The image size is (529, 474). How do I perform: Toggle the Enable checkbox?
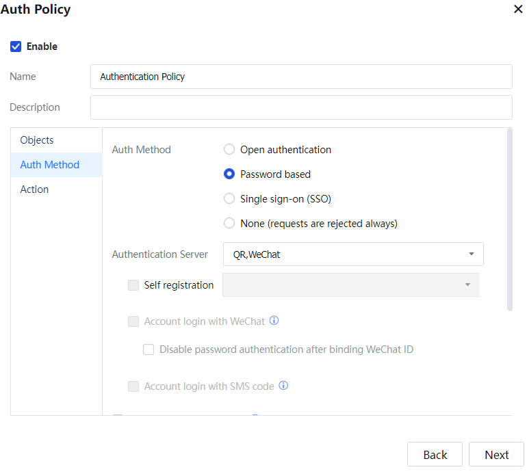click(16, 47)
